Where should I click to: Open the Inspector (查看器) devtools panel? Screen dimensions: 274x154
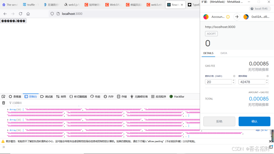click(x=15, y=97)
